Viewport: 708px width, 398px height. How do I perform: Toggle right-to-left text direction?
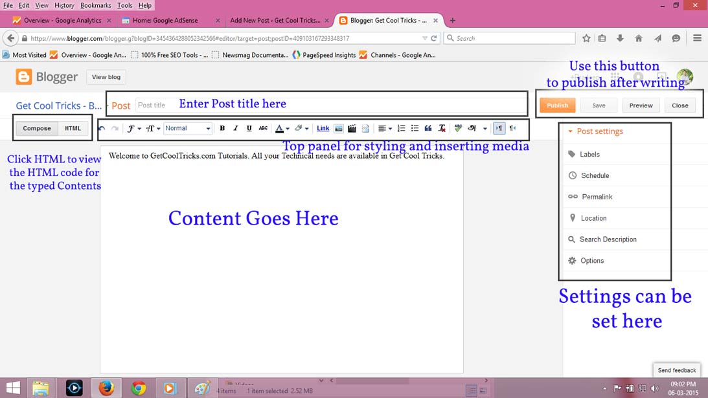click(x=513, y=128)
